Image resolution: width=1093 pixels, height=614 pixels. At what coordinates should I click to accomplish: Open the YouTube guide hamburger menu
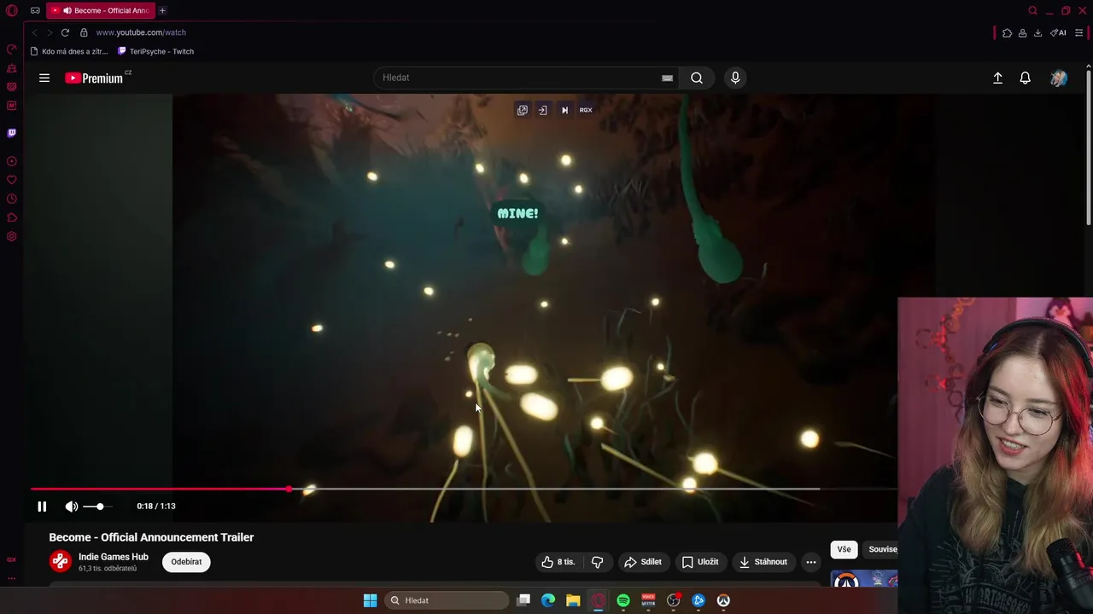coord(44,78)
